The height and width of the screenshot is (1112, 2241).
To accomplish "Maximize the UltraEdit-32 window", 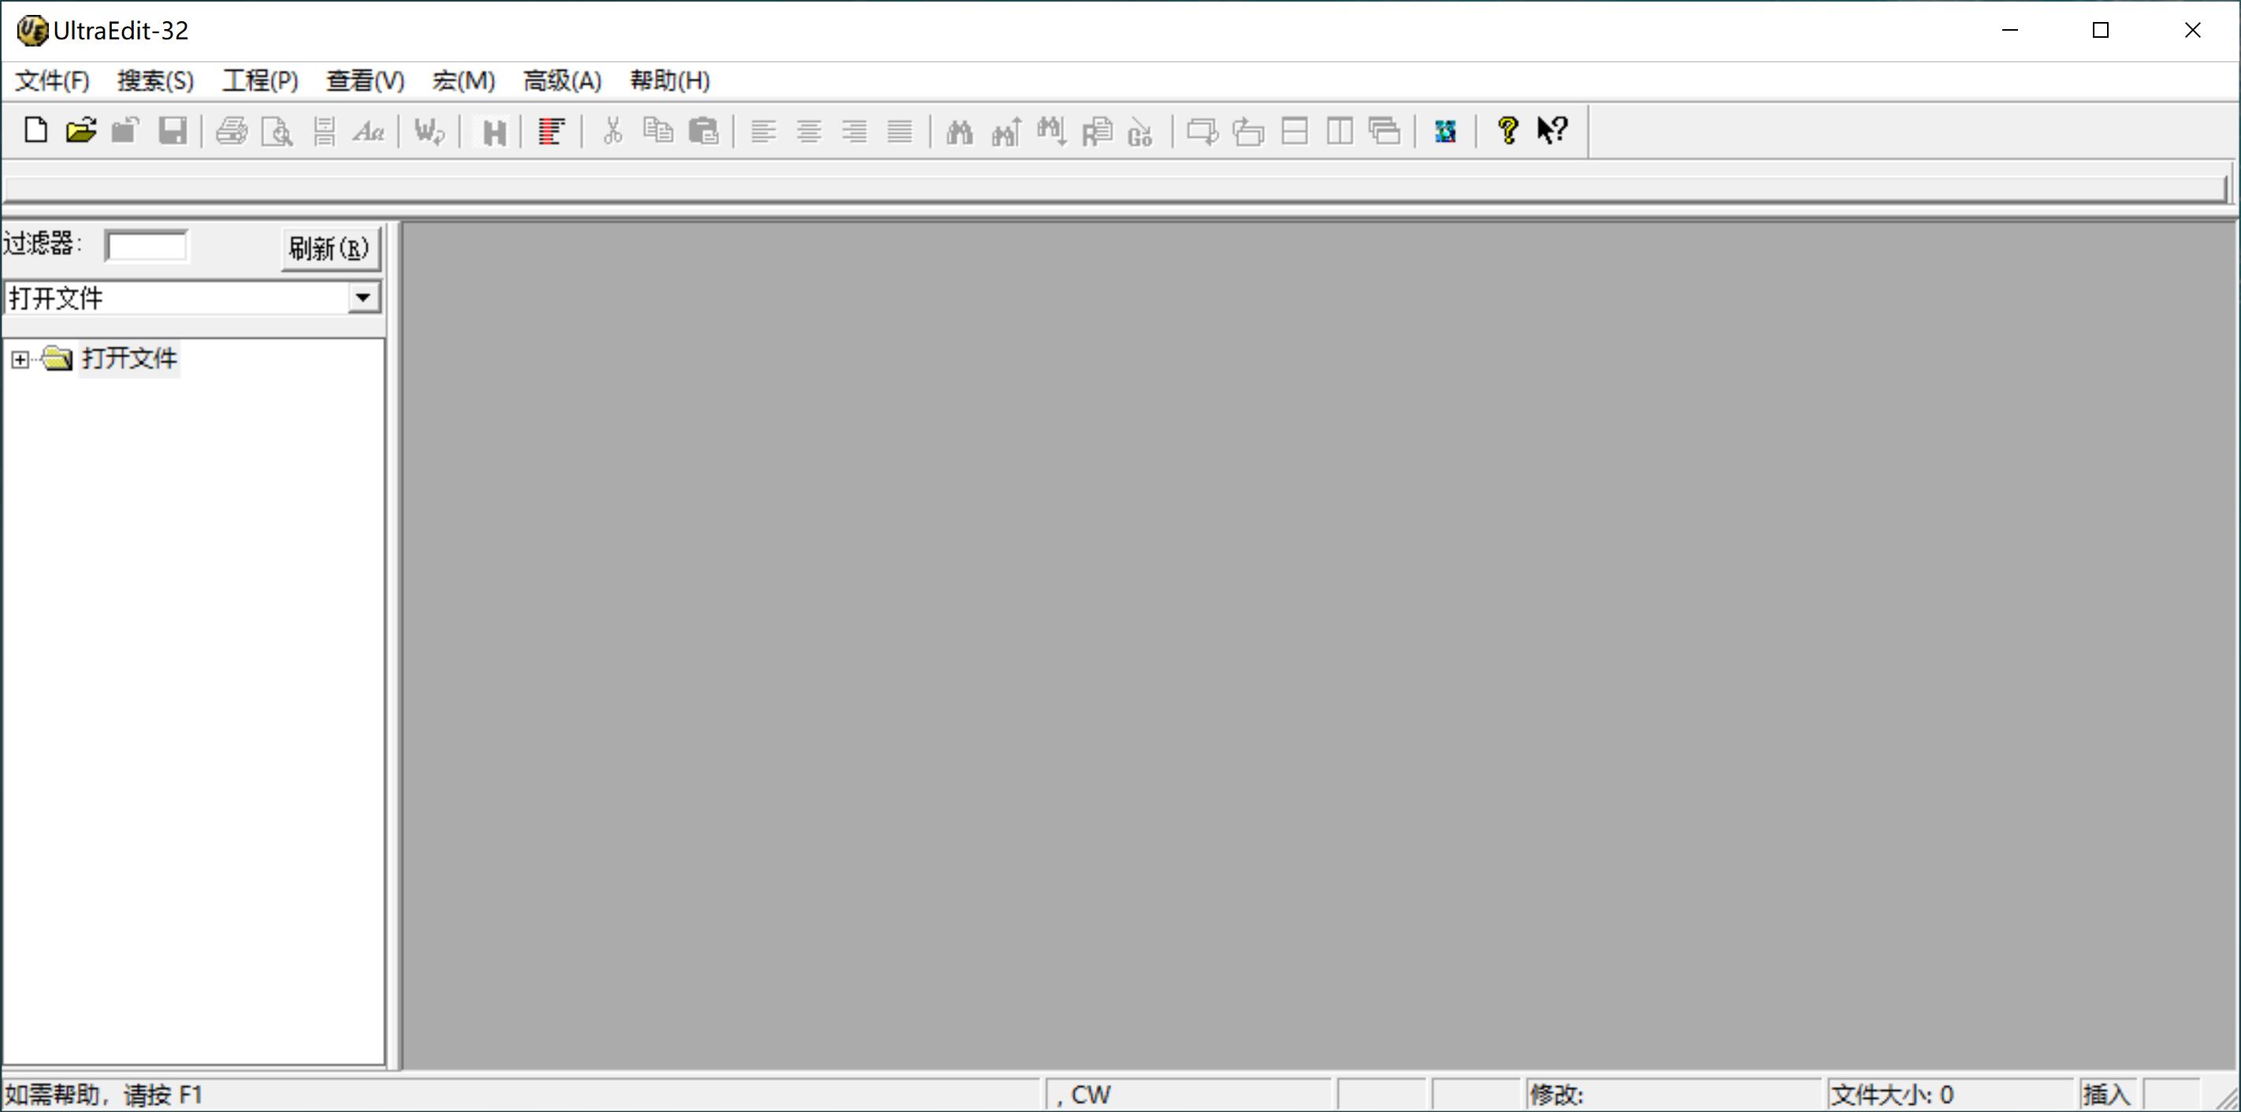I will (x=2101, y=31).
